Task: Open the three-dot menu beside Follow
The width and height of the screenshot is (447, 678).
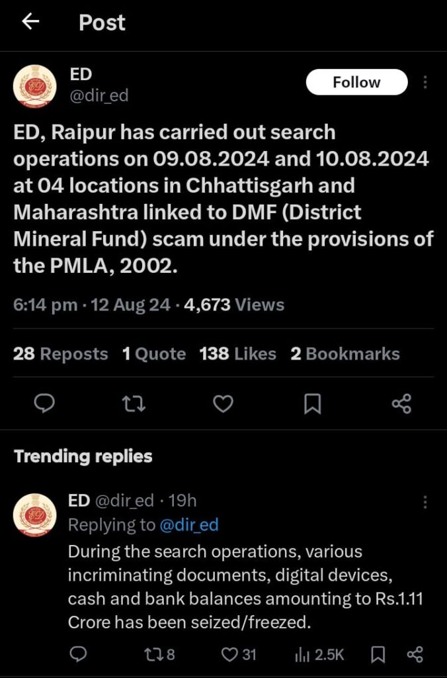Action: 425,82
